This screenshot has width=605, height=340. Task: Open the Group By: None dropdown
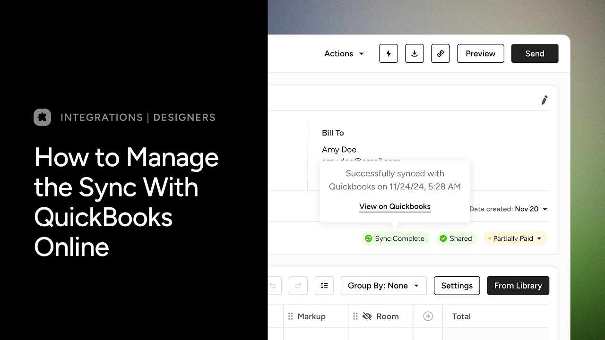[384, 286]
